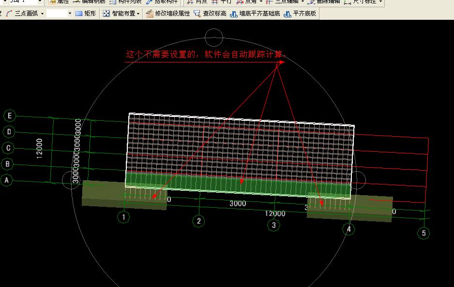Image resolution: width=454 pixels, height=287 pixels.
Task: Select the 平行 parallel axis icon
Action: coord(215,2)
